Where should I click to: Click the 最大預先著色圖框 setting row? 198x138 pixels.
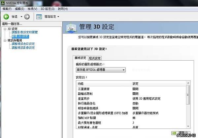(131, 122)
